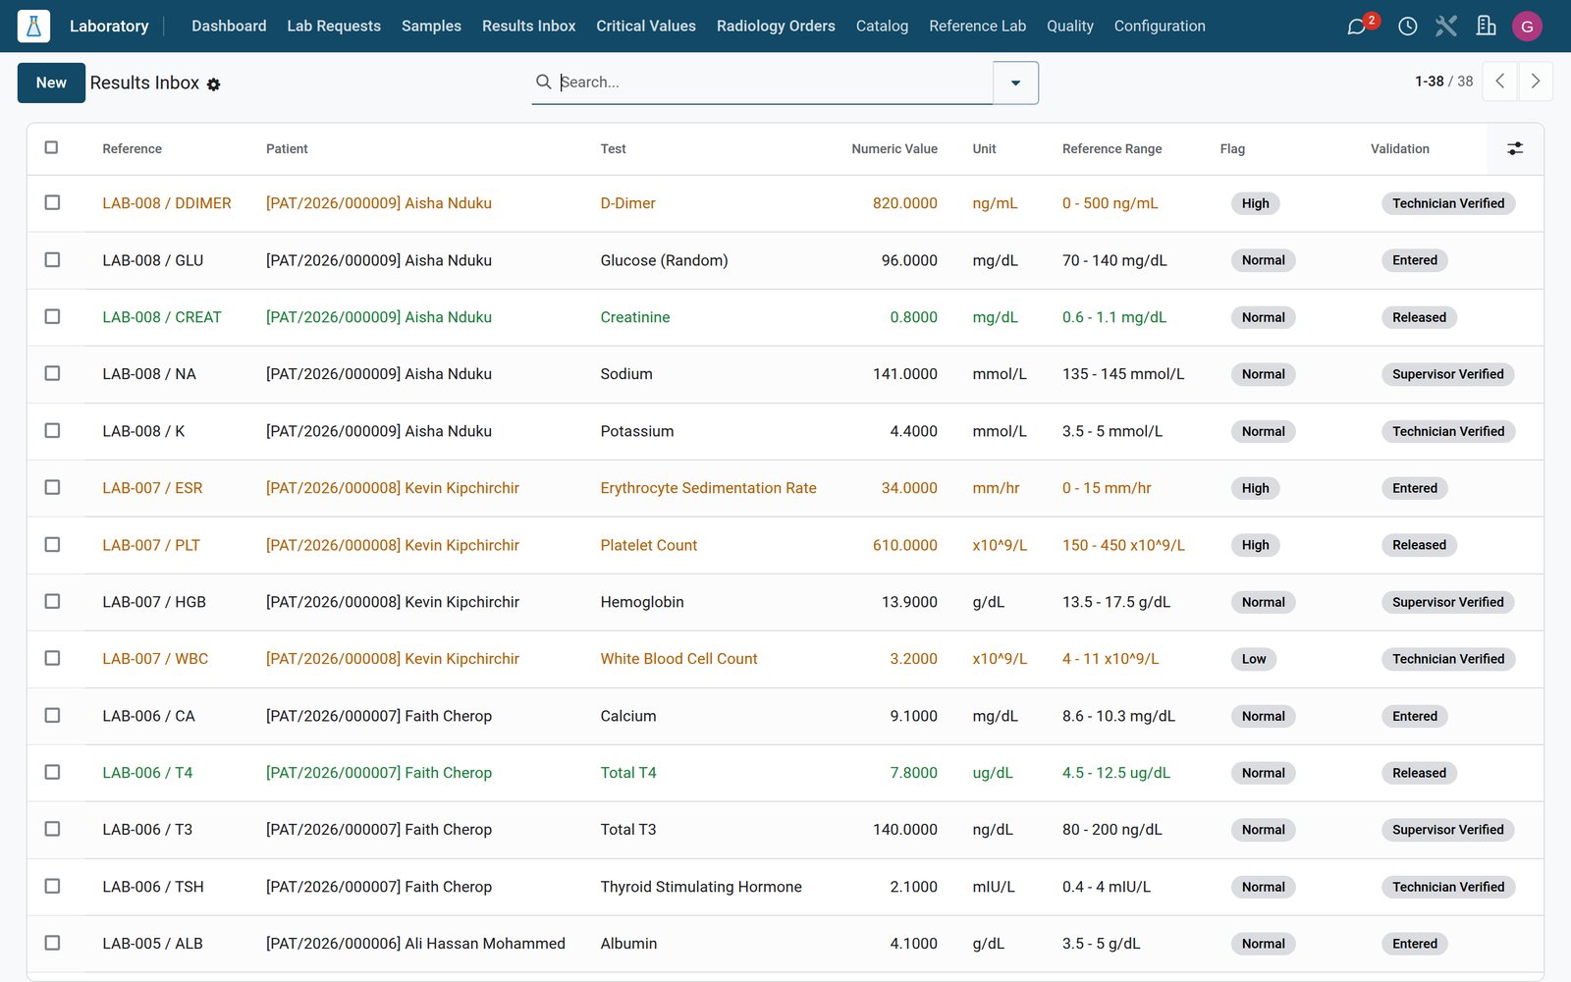Viewport: 1571px width, 982px height.
Task: Toggle the select-all header checkbox
Action: pyautogui.click(x=52, y=147)
